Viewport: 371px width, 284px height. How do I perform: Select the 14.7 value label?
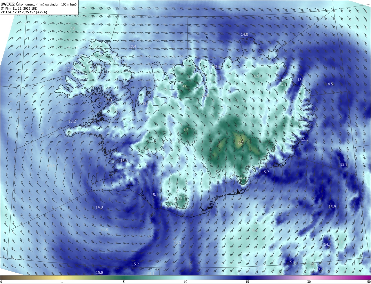(x=328, y=244)
